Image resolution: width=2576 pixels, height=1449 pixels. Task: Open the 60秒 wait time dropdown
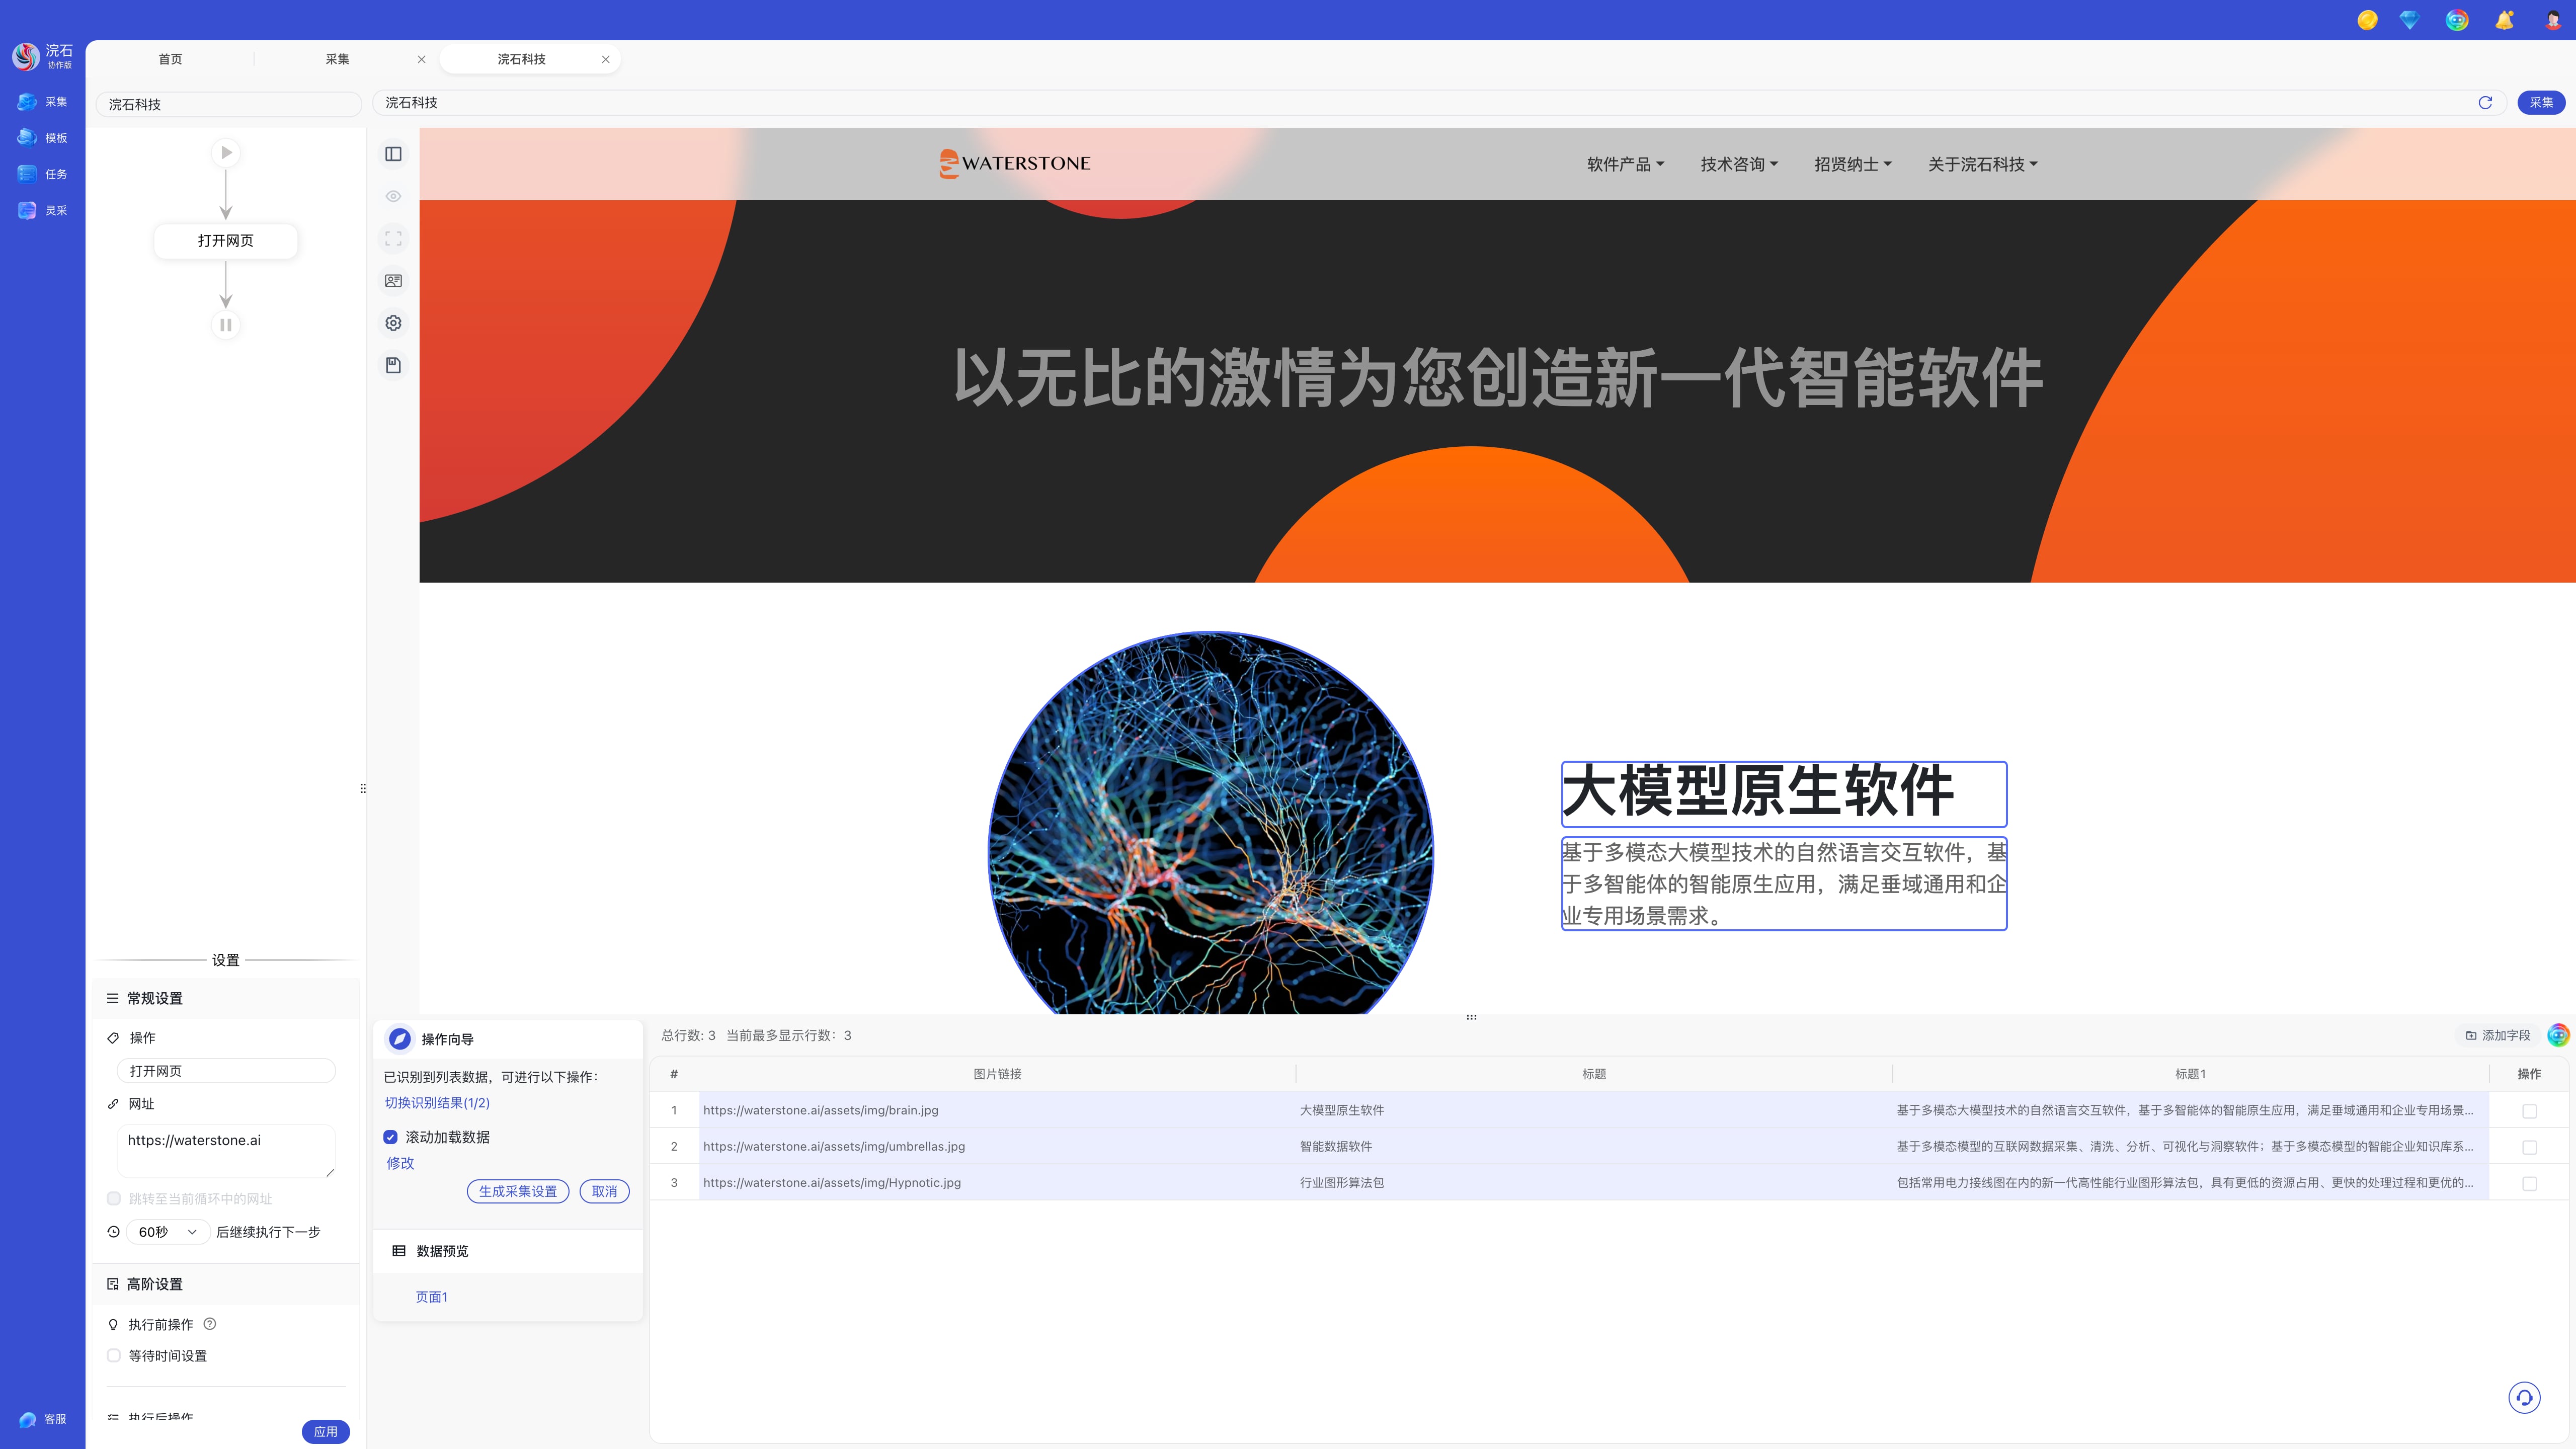pos(167,1231)
